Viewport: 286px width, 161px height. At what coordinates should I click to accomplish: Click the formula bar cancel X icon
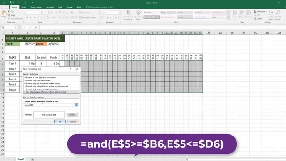[x=25, y=27]
